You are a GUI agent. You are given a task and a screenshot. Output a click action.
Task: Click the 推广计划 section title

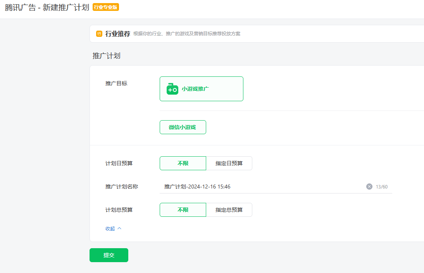(106, 56)
